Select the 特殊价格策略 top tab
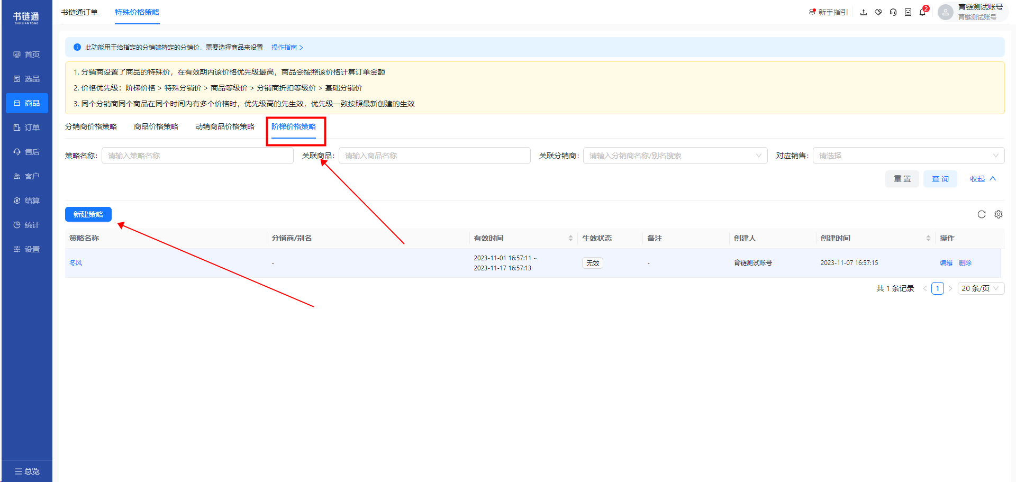This screenshot has width=1016, height=482. coord(137,12)
